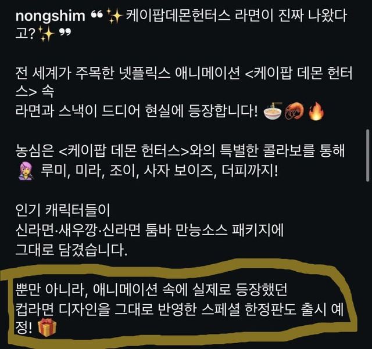
Task: Click the fire emoji
Action: point(316,111)
